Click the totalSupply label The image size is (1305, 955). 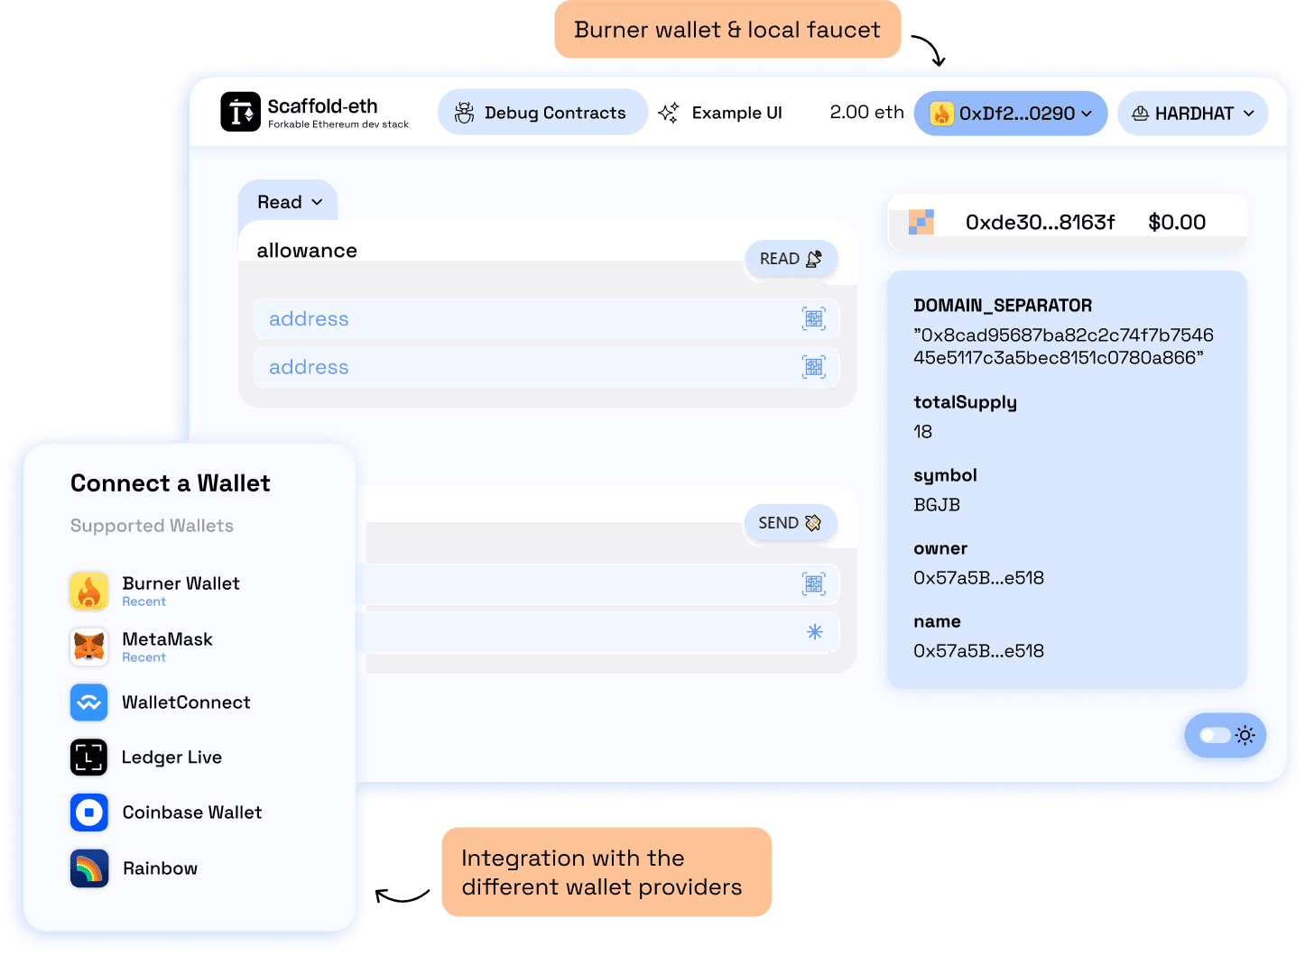pyautogui.click(x=965, y=402)
